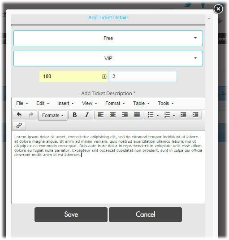229x240 pixels.
Task: Insert a numbered list
Action: coord(169,115)
